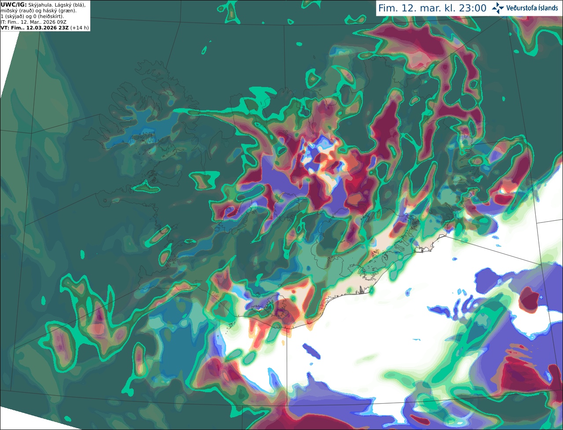The image size is (563, 430).
Task: Click the "VT: Fim.. 12.03.2026 23Z (+14 h)" line
Action: (45, 28)
